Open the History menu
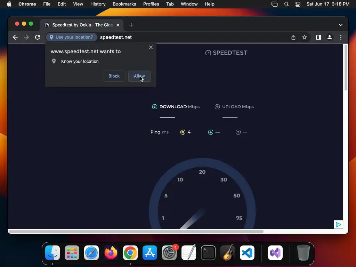This screenshot has width=356, height=267. click(x=98, y=4)
